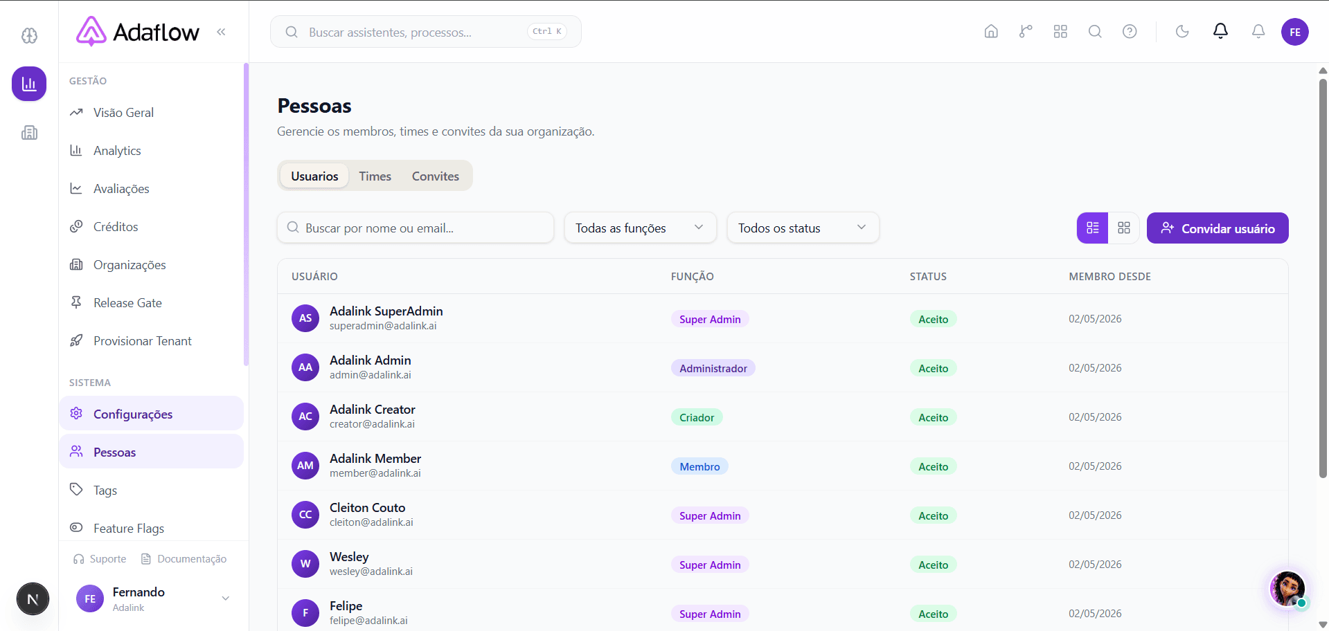This screenshot has height=631, width=1329.
Task: Open the Todas as funções dropdown
Action: [x=640, y=228]
